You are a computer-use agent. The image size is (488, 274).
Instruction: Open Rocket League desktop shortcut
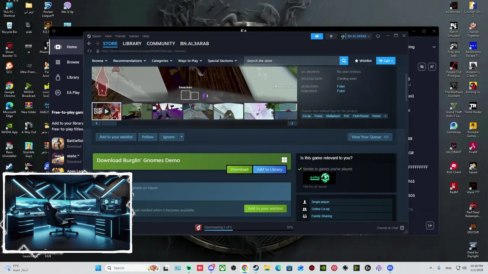pyautogui.click(x=48, y=10)
